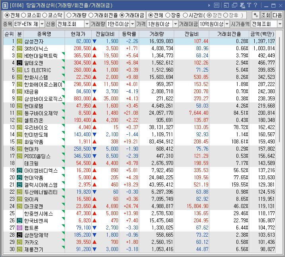Select the 장후 radio button
This screenshot has width=285, height=257.
[x=225, y=15]
